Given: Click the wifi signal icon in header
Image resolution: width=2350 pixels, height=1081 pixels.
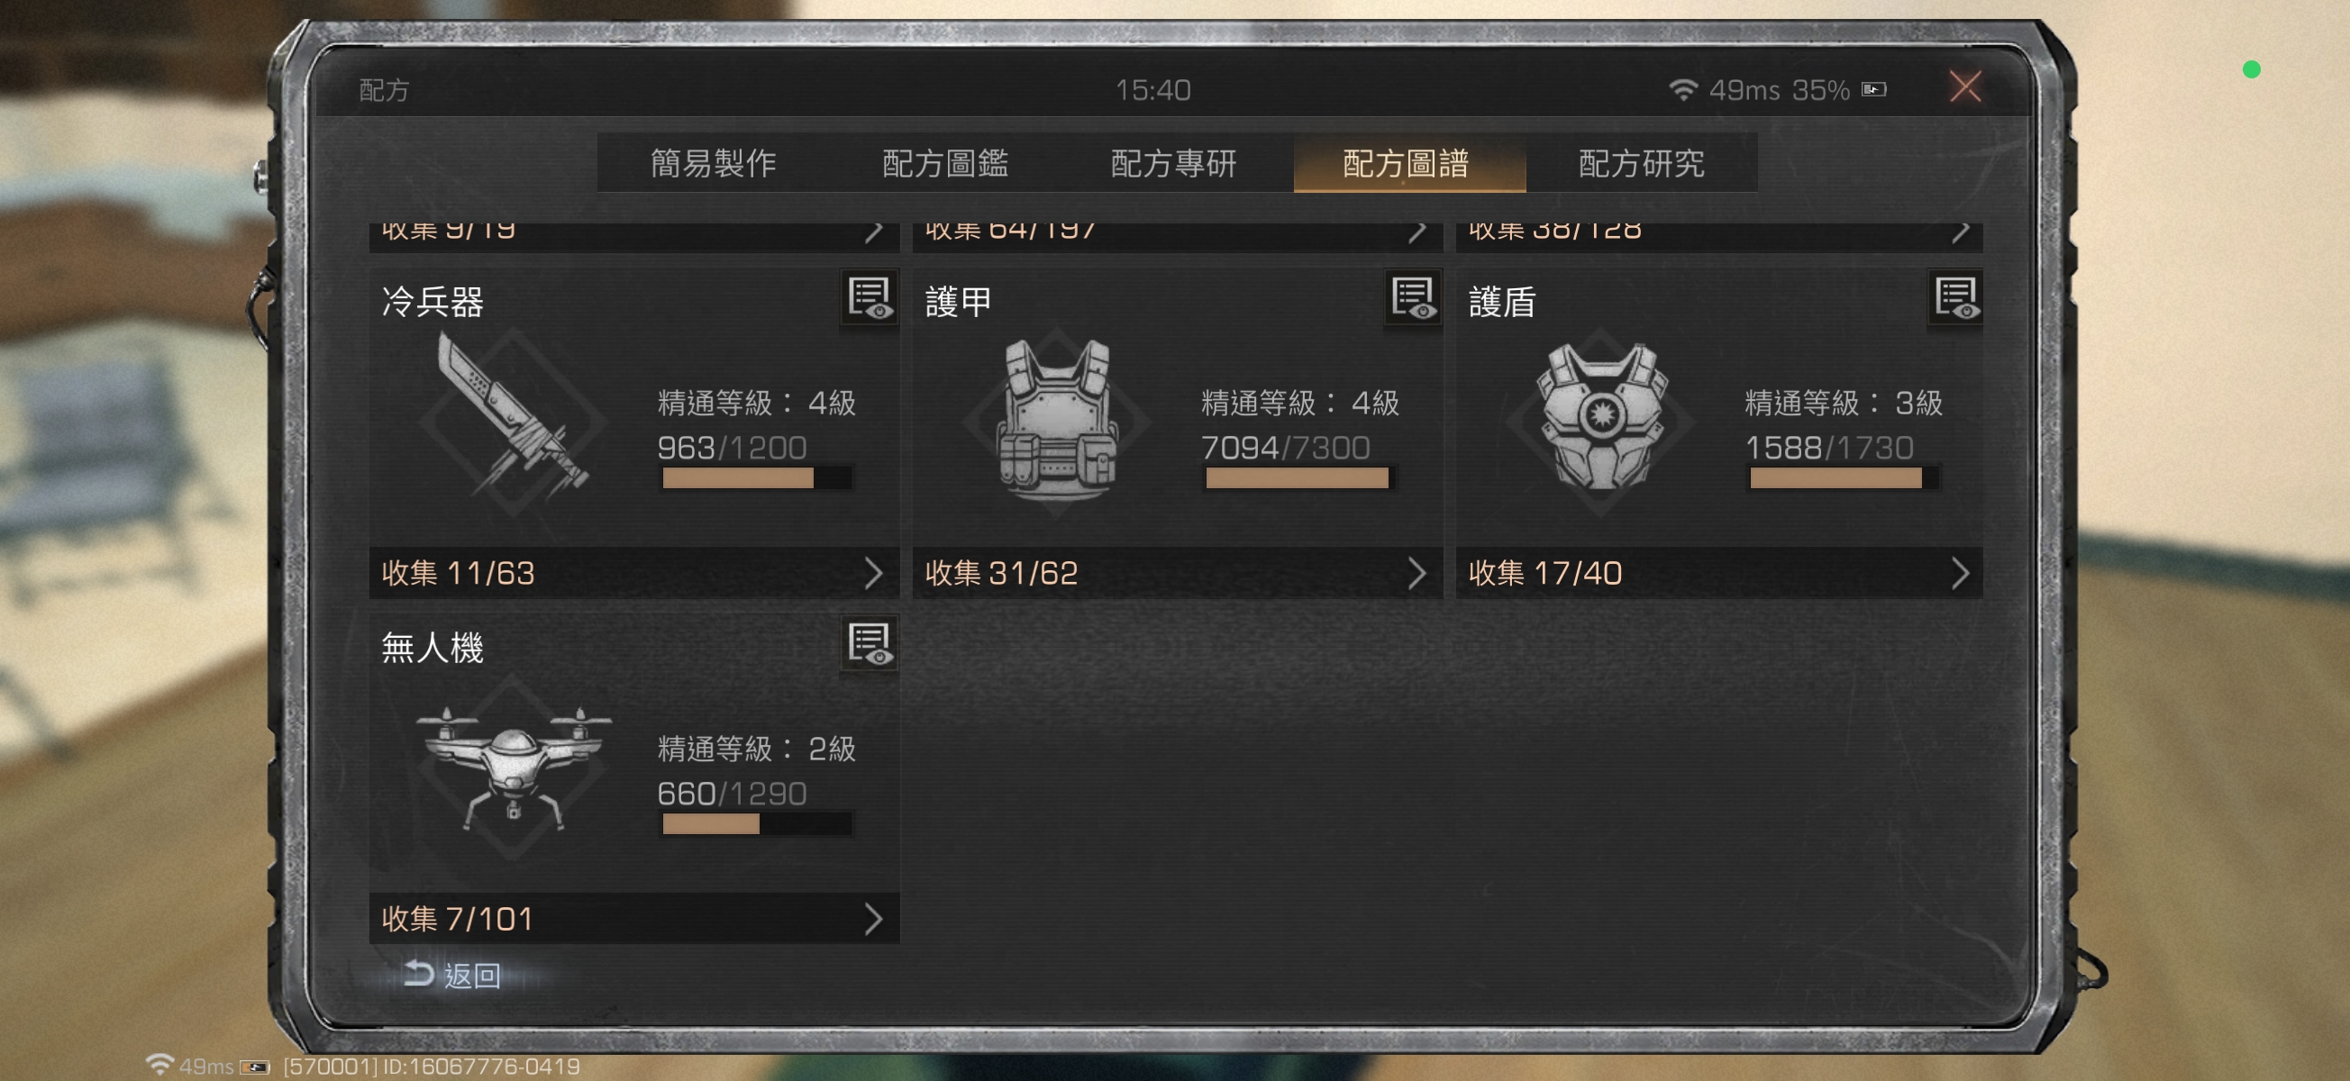Looking at the screenshot, I should click(1681, 89).
